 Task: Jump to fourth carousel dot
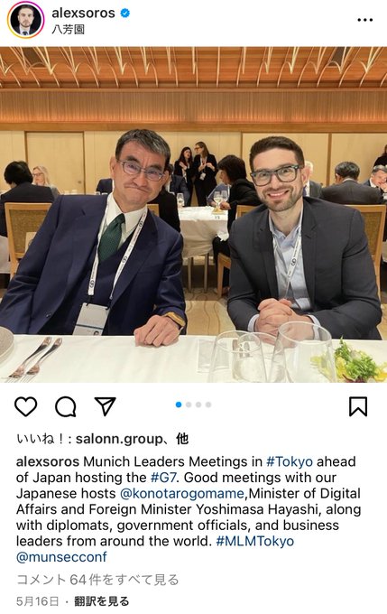click(x=208, y=405)
